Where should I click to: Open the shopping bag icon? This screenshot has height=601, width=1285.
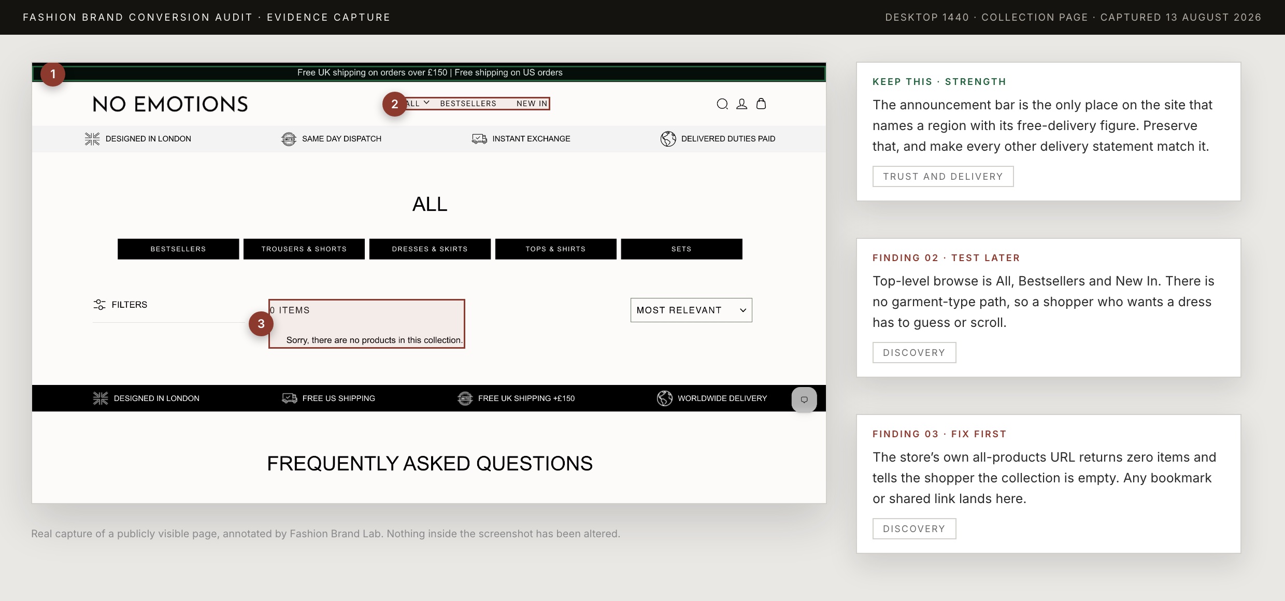pyautogui.click(x=761, y=104)
